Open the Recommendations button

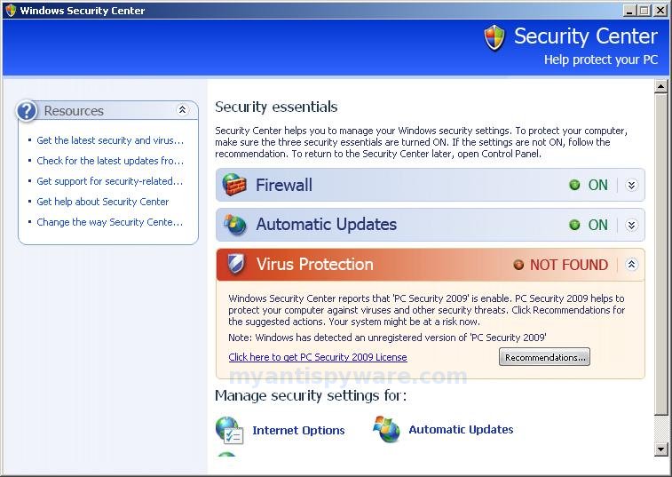[x=544, y=357]
